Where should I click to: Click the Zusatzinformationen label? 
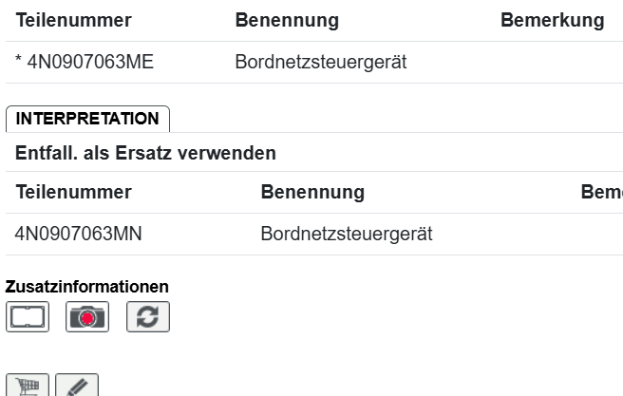pyautogui.click(x=87, y=286)
